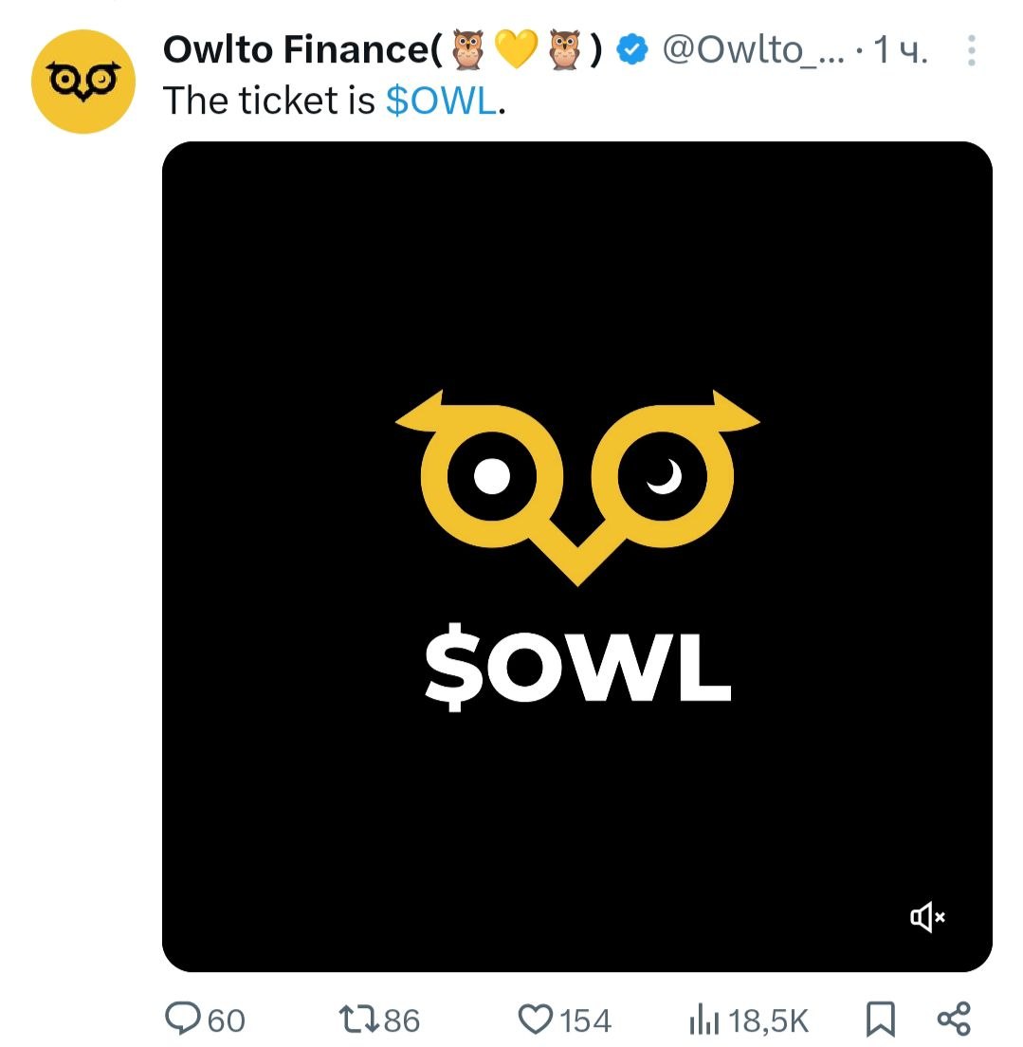This screenshot has height=1047, width=1023.
Task: Open the Owlto Finance profile avatar
Action: [x=82, y=83]
